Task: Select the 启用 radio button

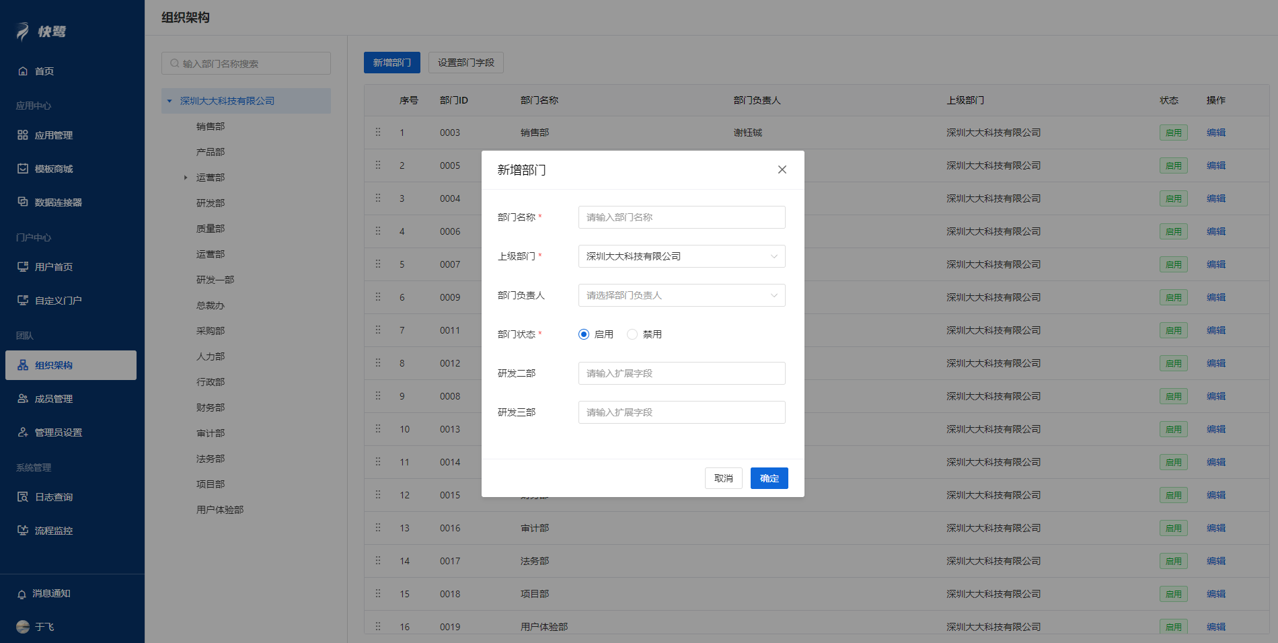Action: click(x=584, y=334)
